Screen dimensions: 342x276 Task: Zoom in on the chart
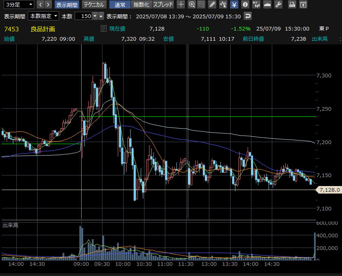192,5
